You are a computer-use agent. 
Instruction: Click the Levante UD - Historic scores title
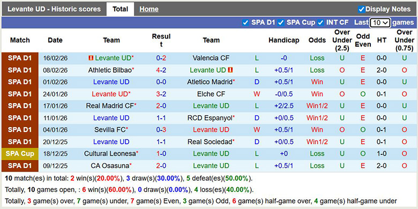pos(54,9)
